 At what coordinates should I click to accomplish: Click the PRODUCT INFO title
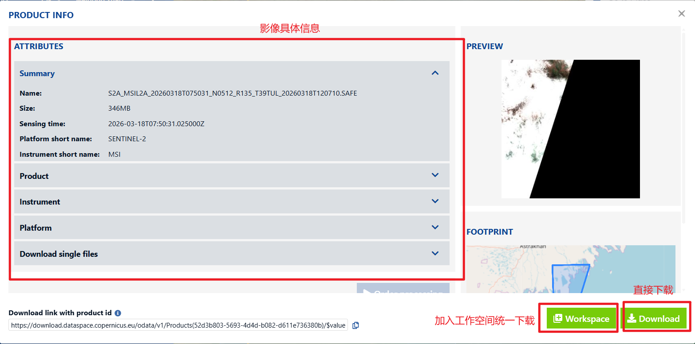[41, 15]
